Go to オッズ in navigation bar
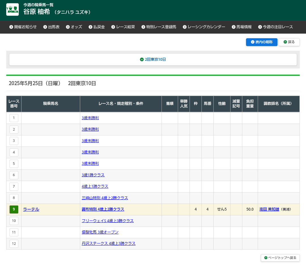 74,27
